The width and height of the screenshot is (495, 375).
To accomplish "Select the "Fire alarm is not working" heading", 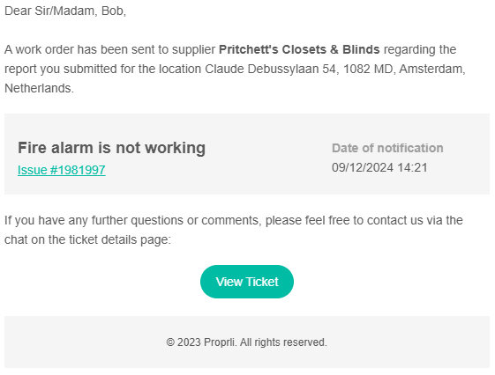I will tap(111, 148).
